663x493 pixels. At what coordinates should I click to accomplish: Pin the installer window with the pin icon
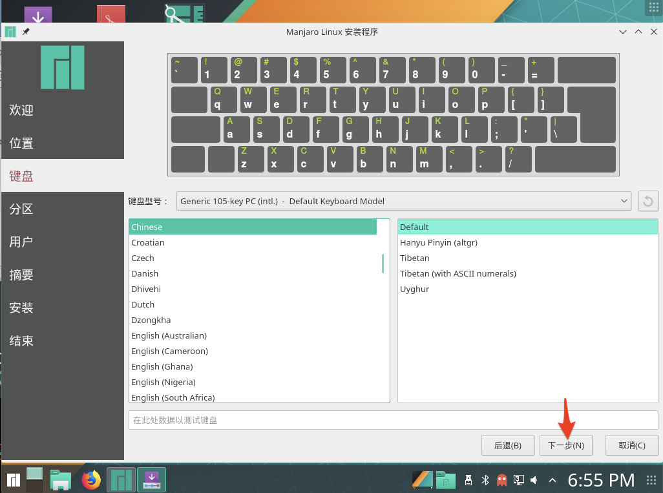pyautogui.click(x=26, y=32)
